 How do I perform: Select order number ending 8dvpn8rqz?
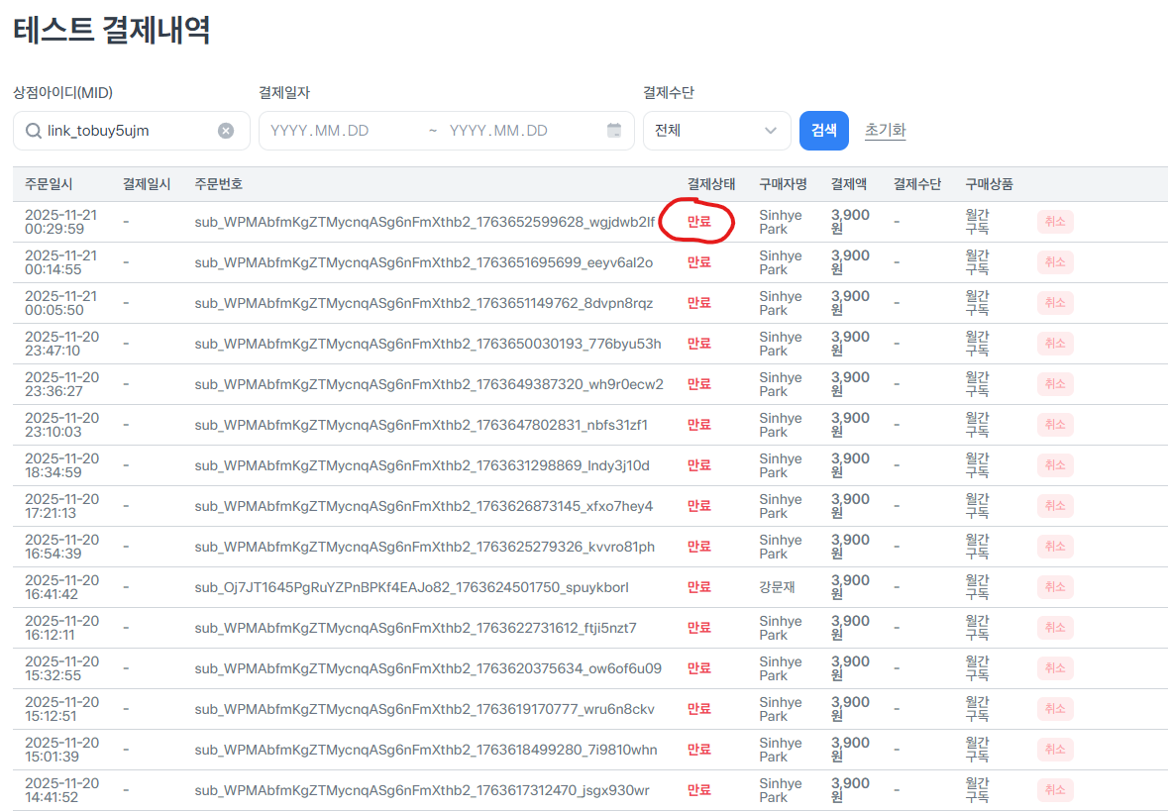click(x=423, y=303)
